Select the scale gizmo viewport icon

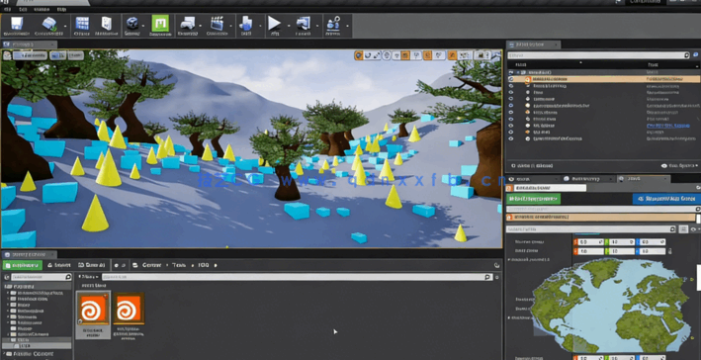[x=377, y=55]
